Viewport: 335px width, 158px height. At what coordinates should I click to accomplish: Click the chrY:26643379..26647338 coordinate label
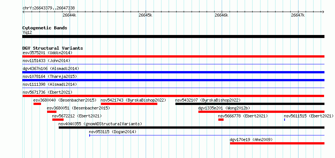[49, 8]
